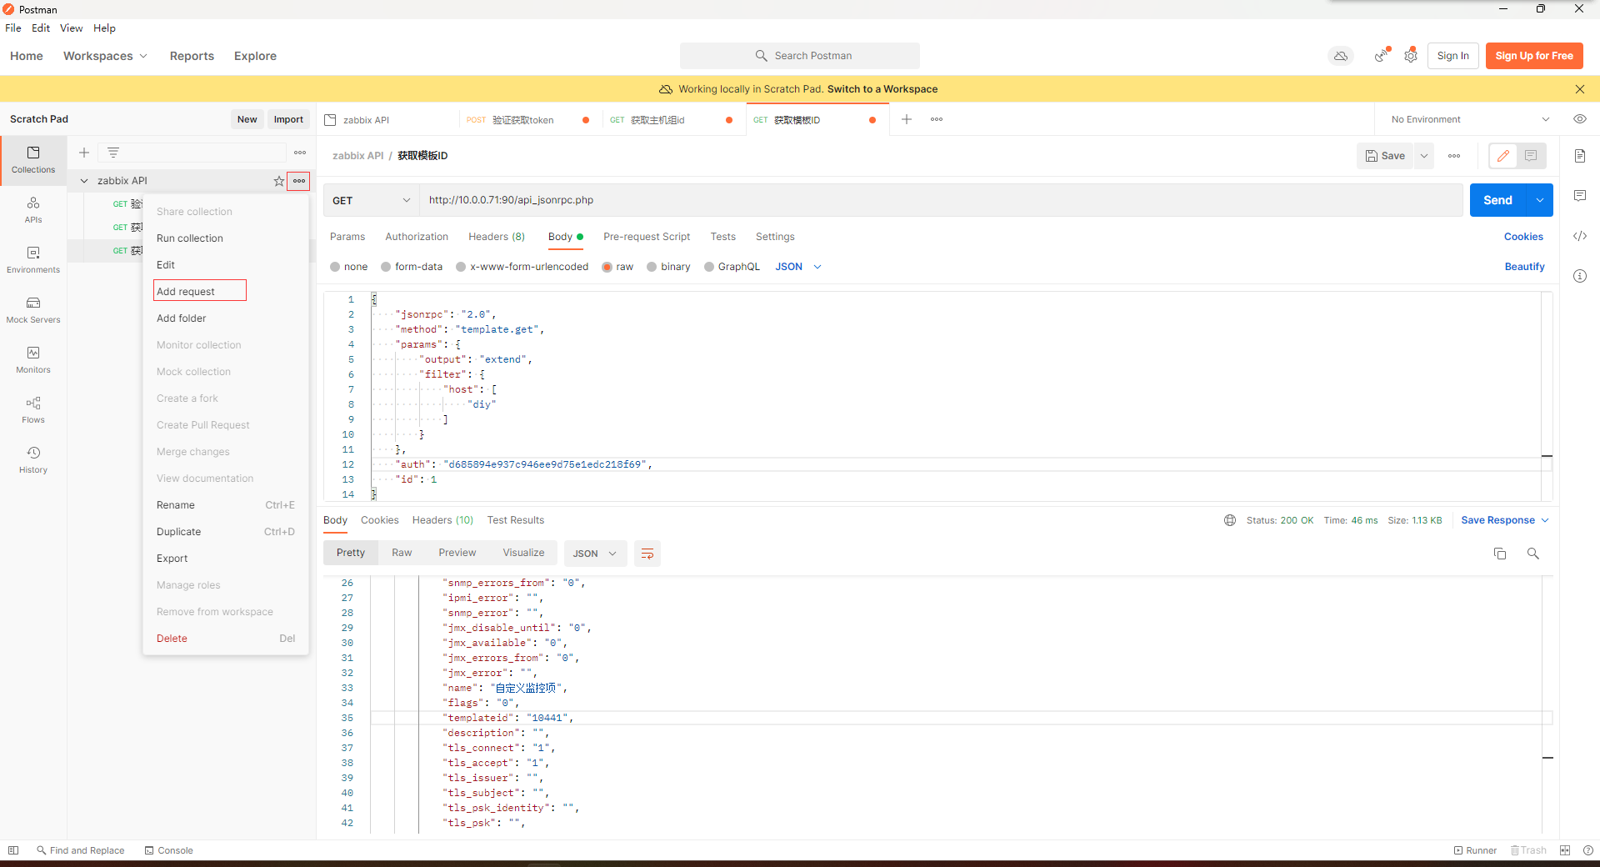
Task: Collapse the zabbix API collection tree
Action: pos(84,181)
